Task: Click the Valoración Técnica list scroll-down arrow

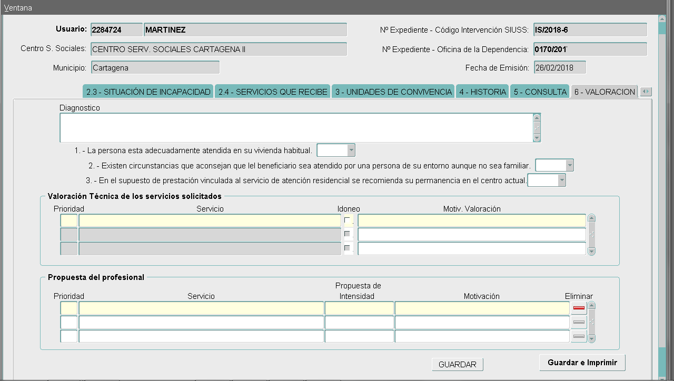Action: click(x=591, y=252)
